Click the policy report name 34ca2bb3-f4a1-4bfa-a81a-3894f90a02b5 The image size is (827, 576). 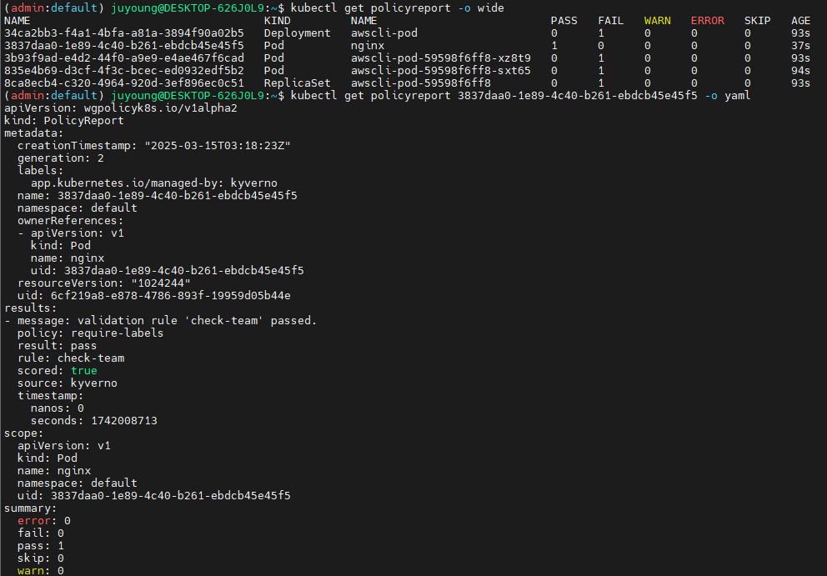[124, 33]
